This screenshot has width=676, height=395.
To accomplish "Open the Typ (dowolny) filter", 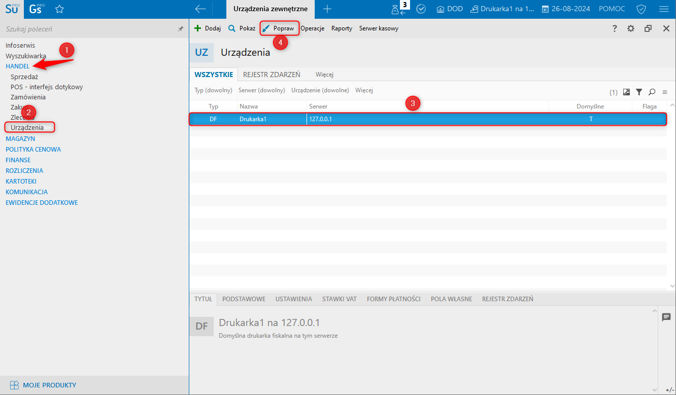I will pyautogui.click(x=213, y=90).
